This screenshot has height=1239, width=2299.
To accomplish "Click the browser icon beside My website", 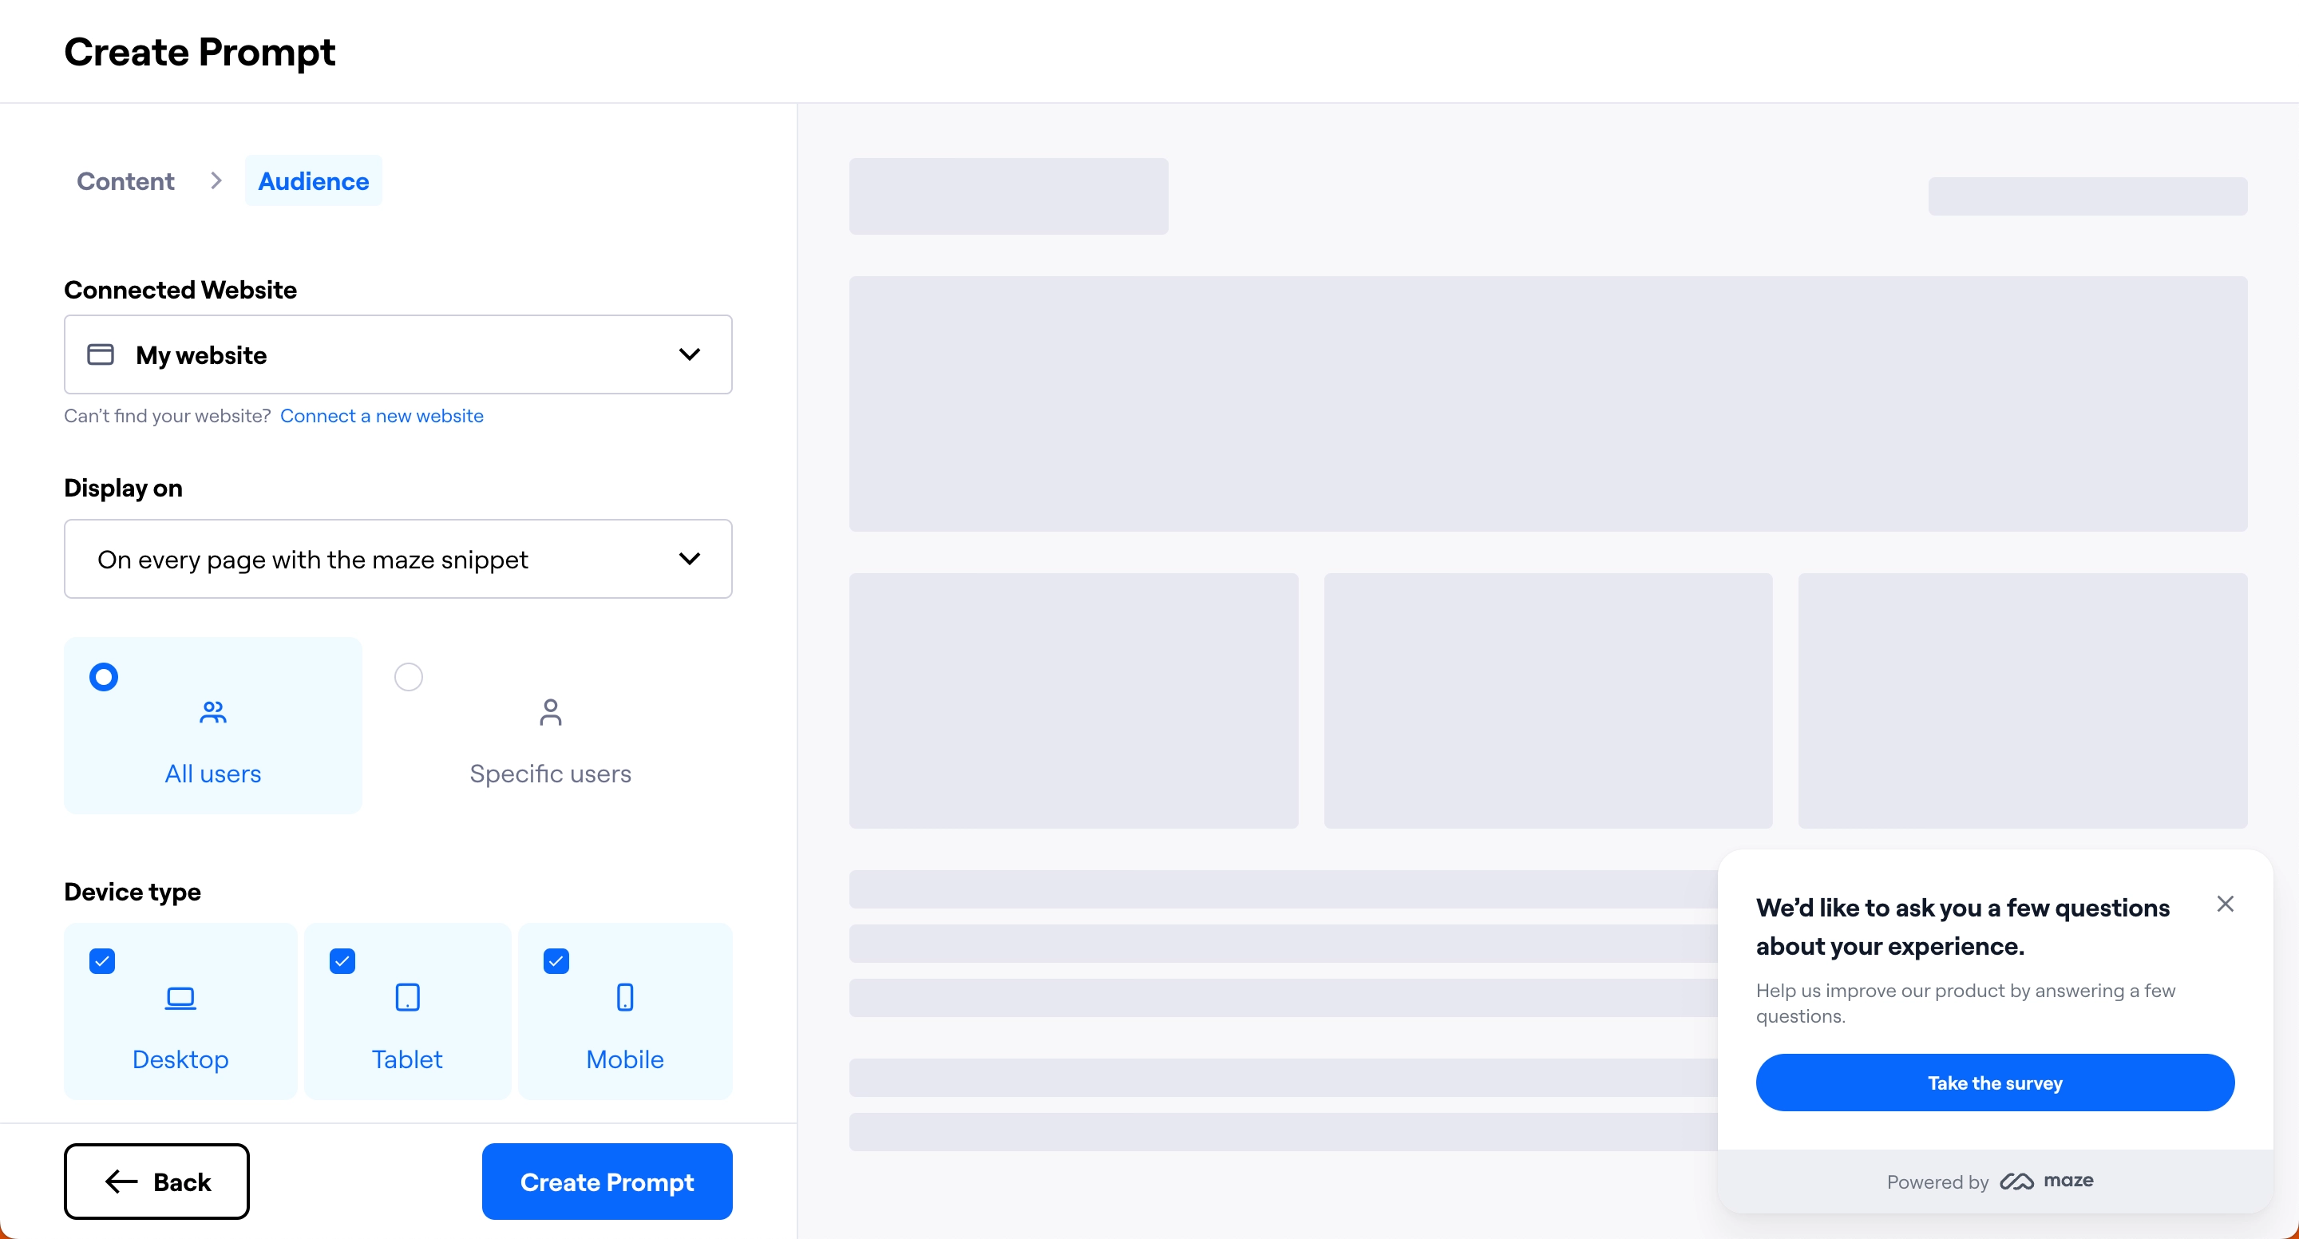I will (99, 354).
